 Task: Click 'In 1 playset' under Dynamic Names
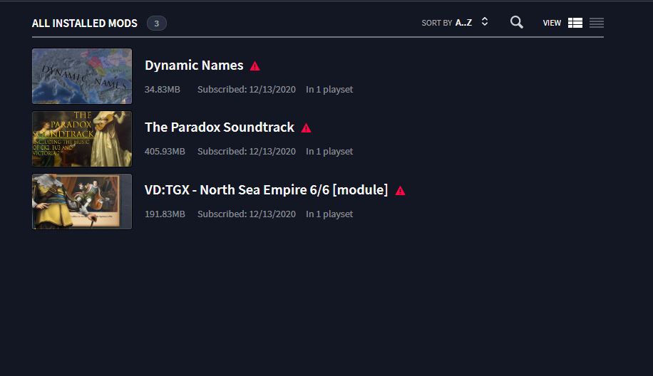(329, 90)
